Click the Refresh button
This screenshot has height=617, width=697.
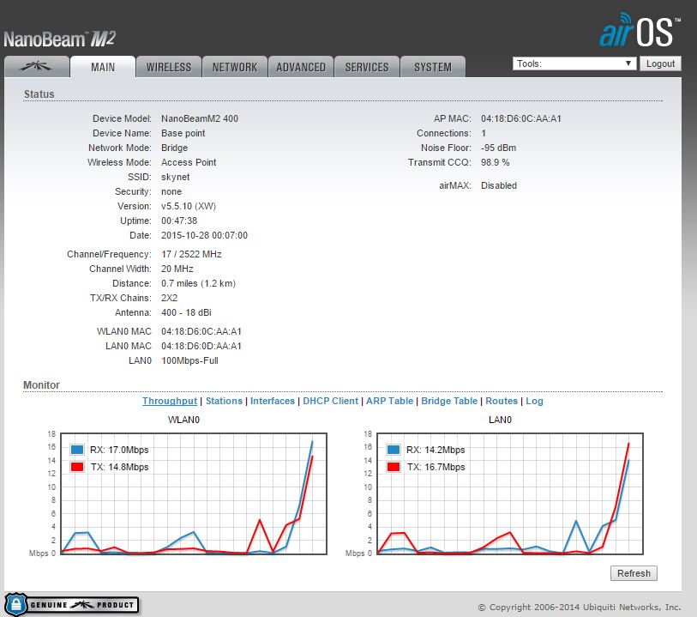coord(634,573)
